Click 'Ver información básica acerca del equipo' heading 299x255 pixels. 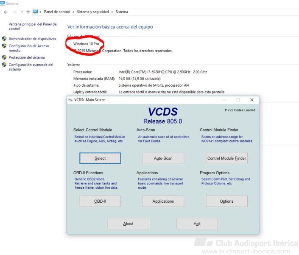click(110, 27)
